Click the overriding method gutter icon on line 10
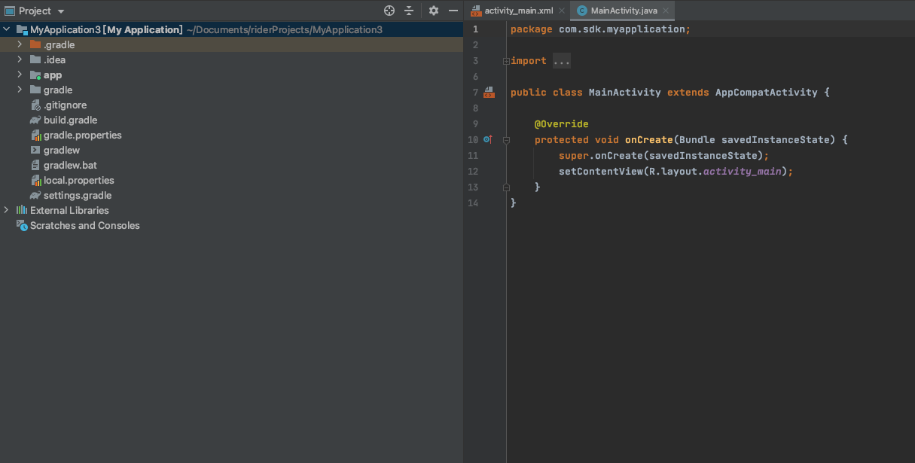915x463 pixels. click(488, 139)
